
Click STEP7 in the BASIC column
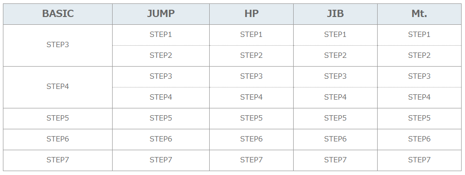click(58, 160)
